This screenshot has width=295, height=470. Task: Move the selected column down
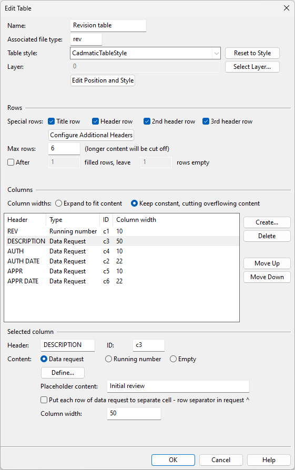point(267,277)
